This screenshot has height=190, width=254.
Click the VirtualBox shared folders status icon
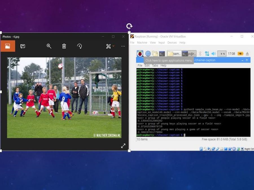(x=222, y=149)
